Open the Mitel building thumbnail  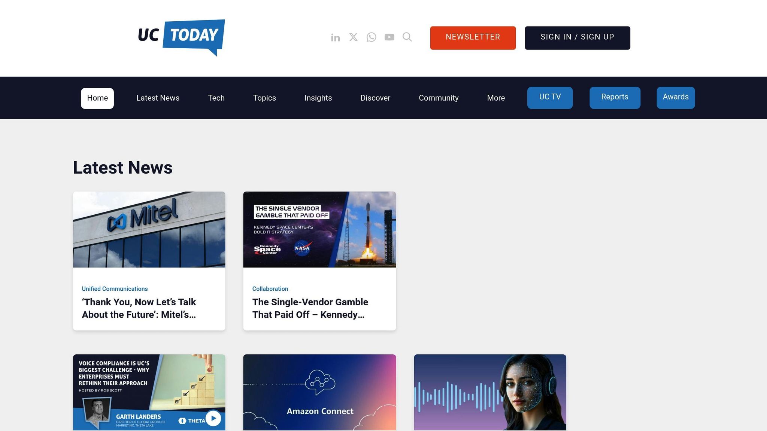tap(149, 229)
